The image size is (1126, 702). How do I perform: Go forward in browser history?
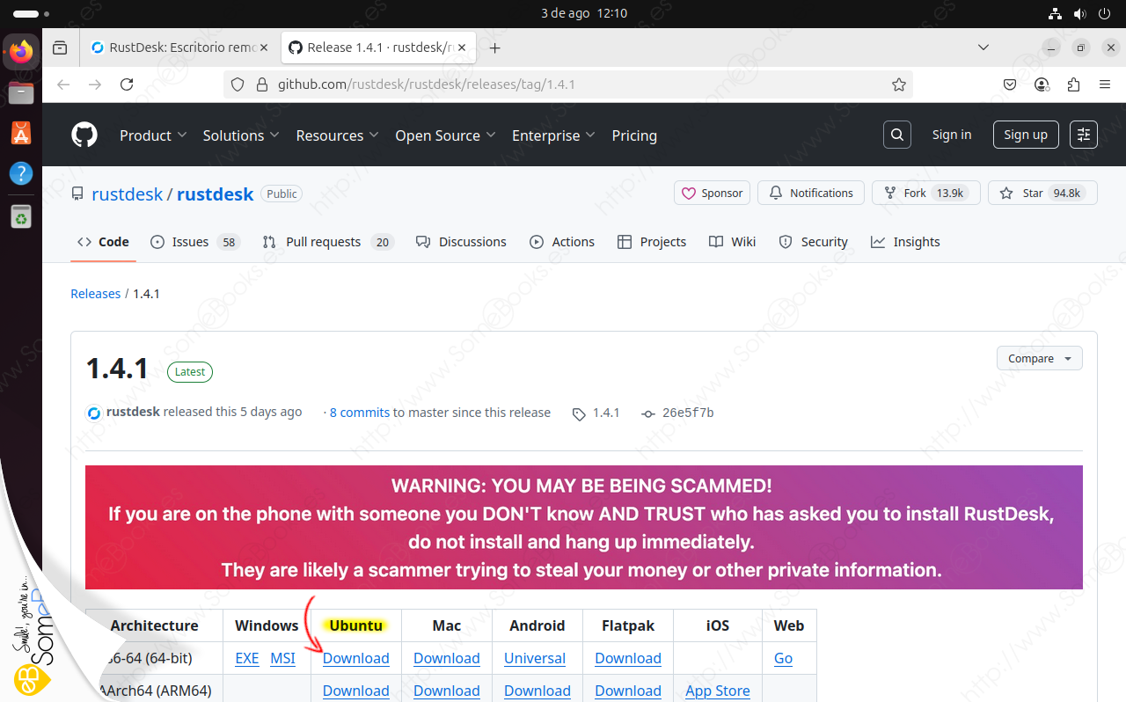95,84
